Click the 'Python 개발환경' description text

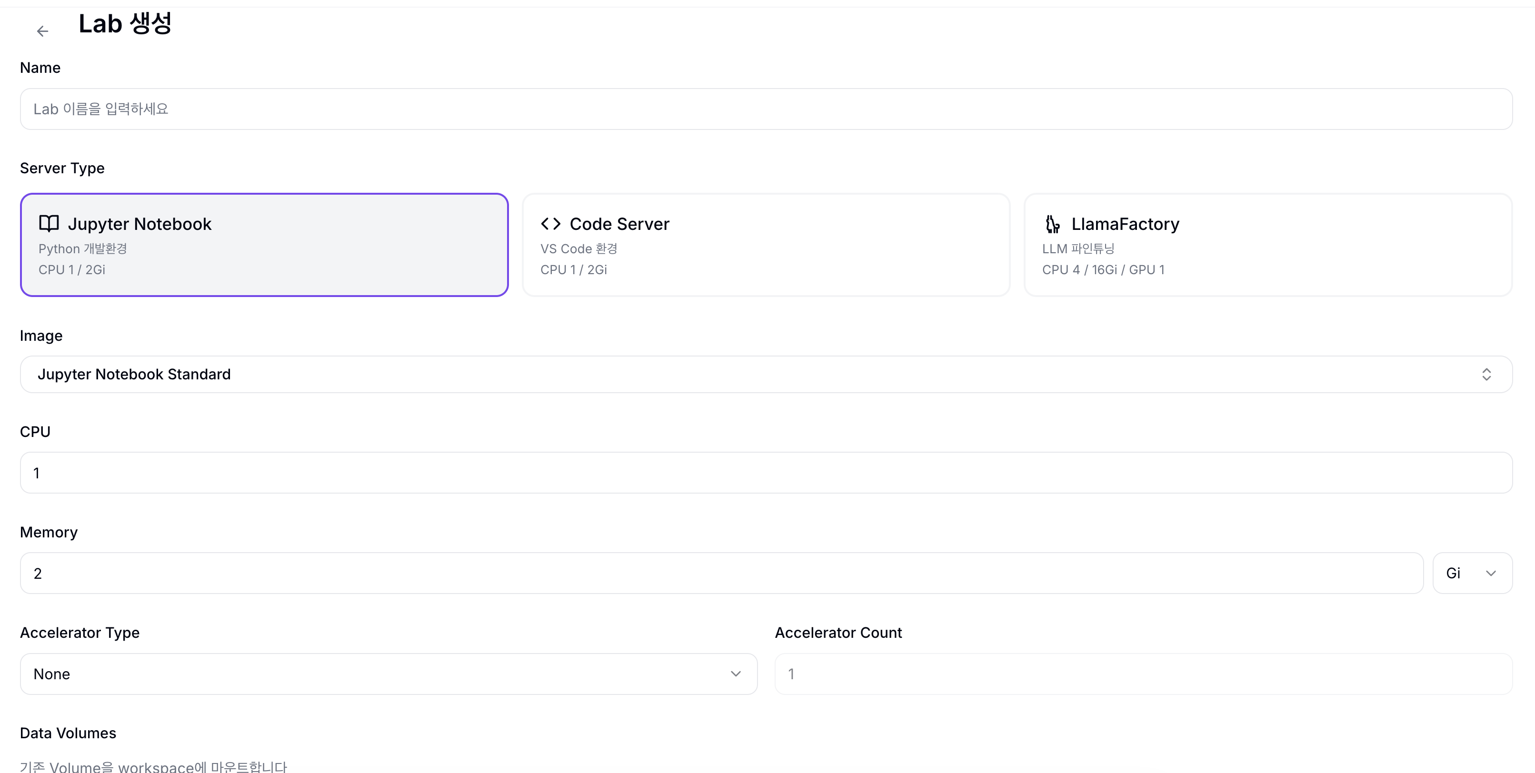83,249
